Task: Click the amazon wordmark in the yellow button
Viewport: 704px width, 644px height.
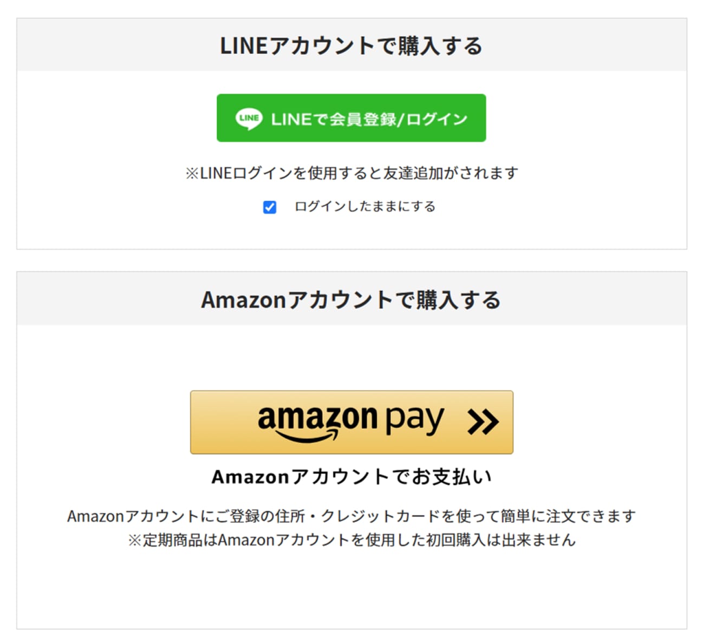Action: tap(317, 417)
